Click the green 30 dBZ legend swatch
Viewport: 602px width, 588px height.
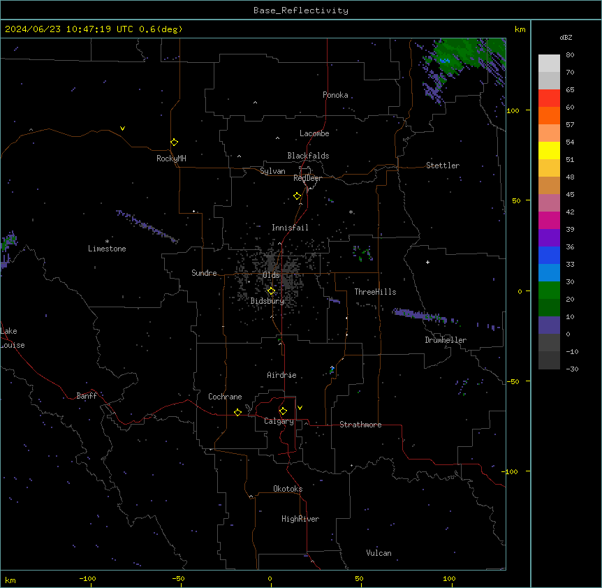549,291
